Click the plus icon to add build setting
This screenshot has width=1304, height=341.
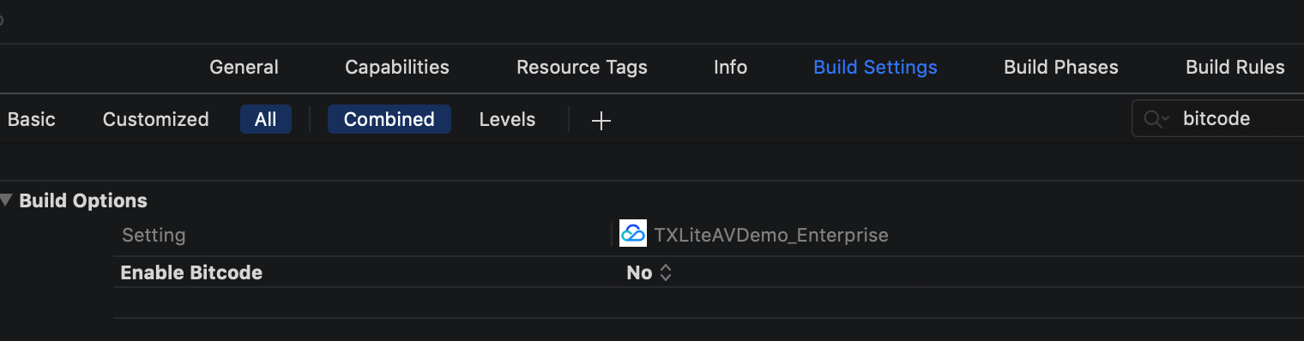point(601,120)
